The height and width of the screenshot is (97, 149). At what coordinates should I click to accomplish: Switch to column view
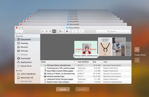pyautogui.click(x=50, y=31)
